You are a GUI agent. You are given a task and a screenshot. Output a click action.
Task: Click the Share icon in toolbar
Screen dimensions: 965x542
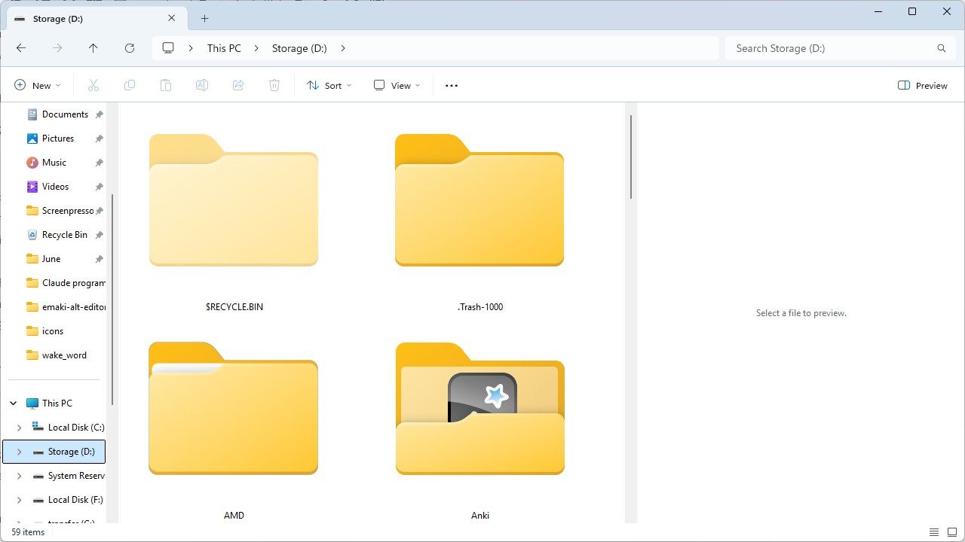pyautogui.click(x=238, y=86)
